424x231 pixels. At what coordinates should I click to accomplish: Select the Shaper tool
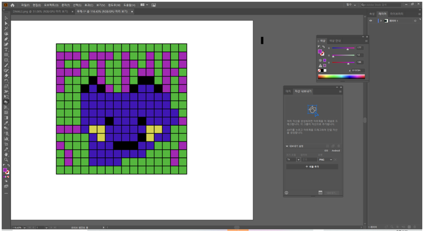point(6,71)
